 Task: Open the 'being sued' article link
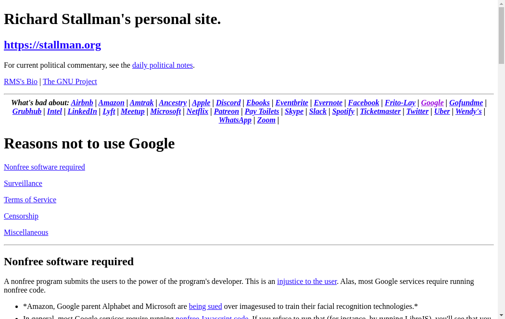pos(205,307)
